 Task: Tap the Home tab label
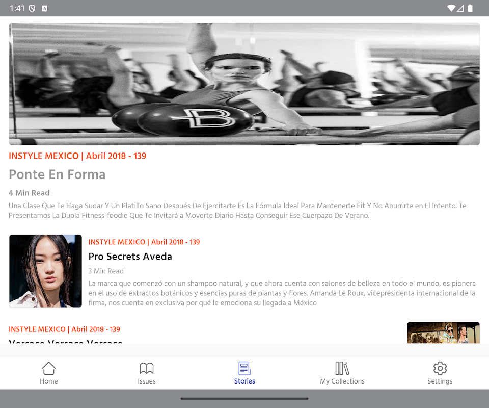tap(49, 381)
